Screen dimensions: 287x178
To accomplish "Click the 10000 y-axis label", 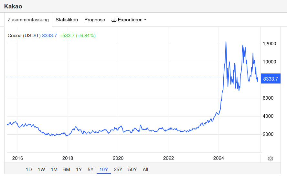I will [x=270, y=62].
